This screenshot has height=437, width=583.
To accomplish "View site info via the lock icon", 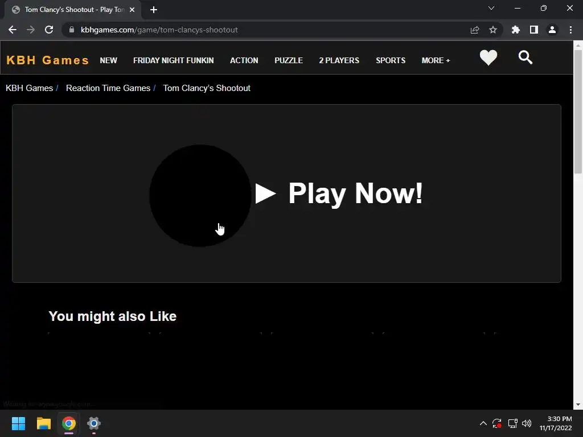I will pos(72,30).
